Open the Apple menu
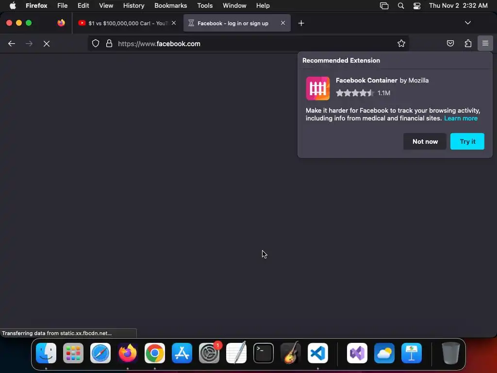The width and height of the screenshot is (497, 373). tap(13, 5)
